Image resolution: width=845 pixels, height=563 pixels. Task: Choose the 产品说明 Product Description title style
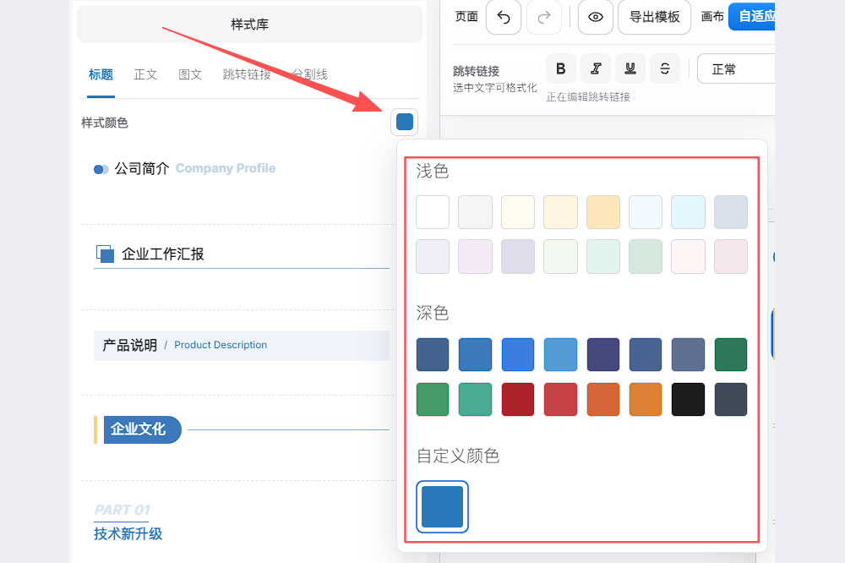(x=242, y=345)
